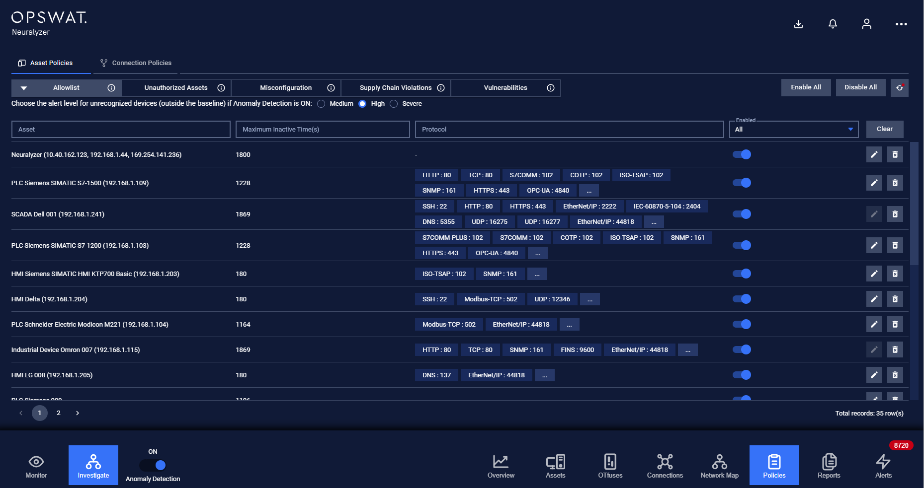This screenshot has width=924, height=488.
Task: Select Severe alert level
Action: 394,104
